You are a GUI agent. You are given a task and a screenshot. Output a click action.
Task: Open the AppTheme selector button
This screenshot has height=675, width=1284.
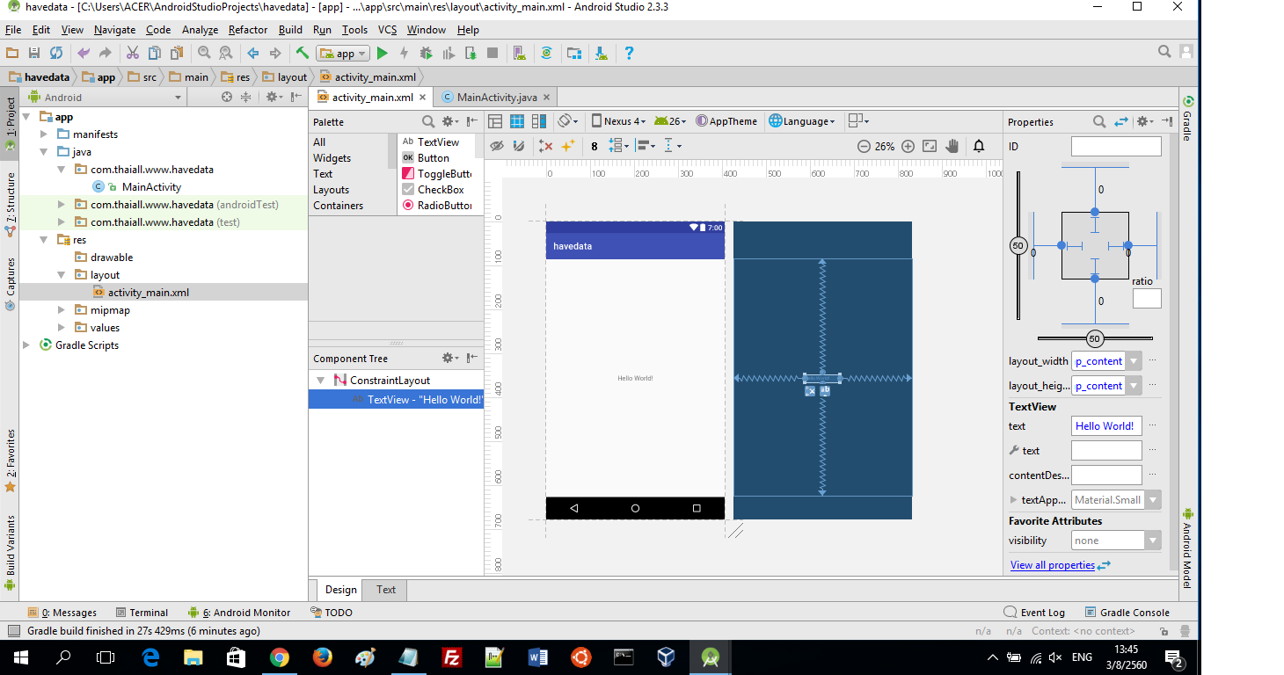click(x=726, y=121)
